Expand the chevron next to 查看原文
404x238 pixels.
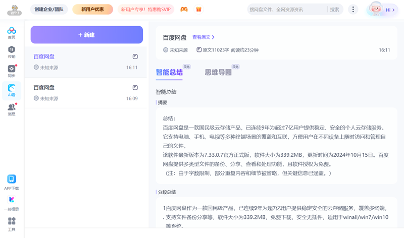(x=213, y=37)
